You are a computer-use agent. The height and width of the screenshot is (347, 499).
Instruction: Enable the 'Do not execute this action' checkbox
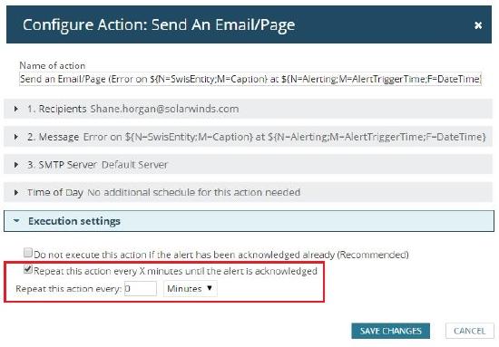click(28, 253)
